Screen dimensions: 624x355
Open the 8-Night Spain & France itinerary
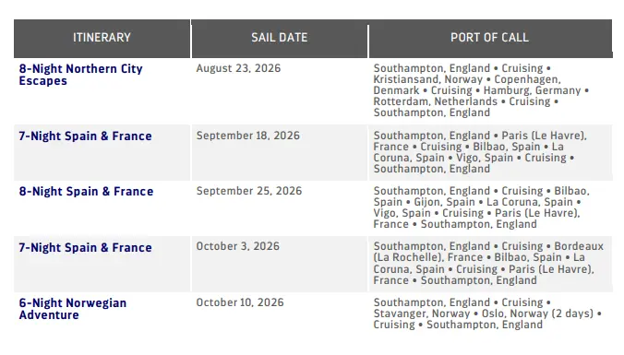[x=86, y=191]
